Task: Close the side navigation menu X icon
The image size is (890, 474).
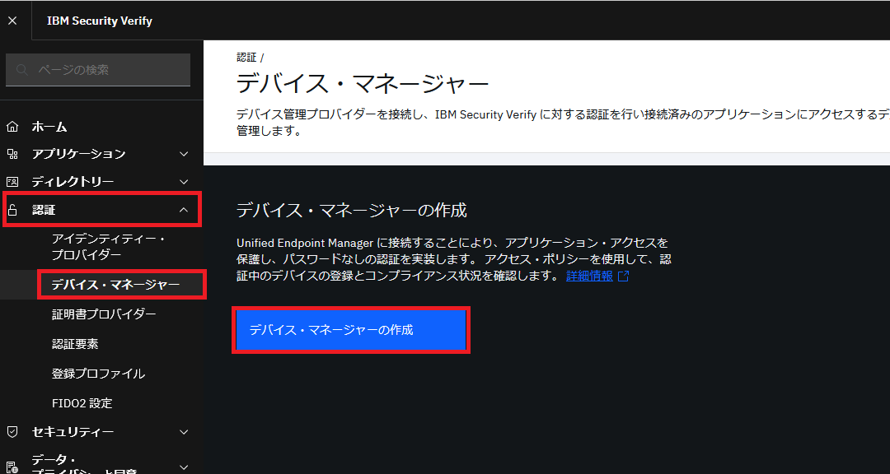Action: (12, 21)
